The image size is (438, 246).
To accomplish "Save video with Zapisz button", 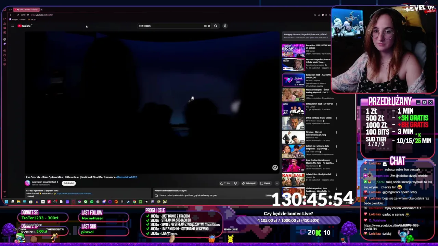I will 265,183.
